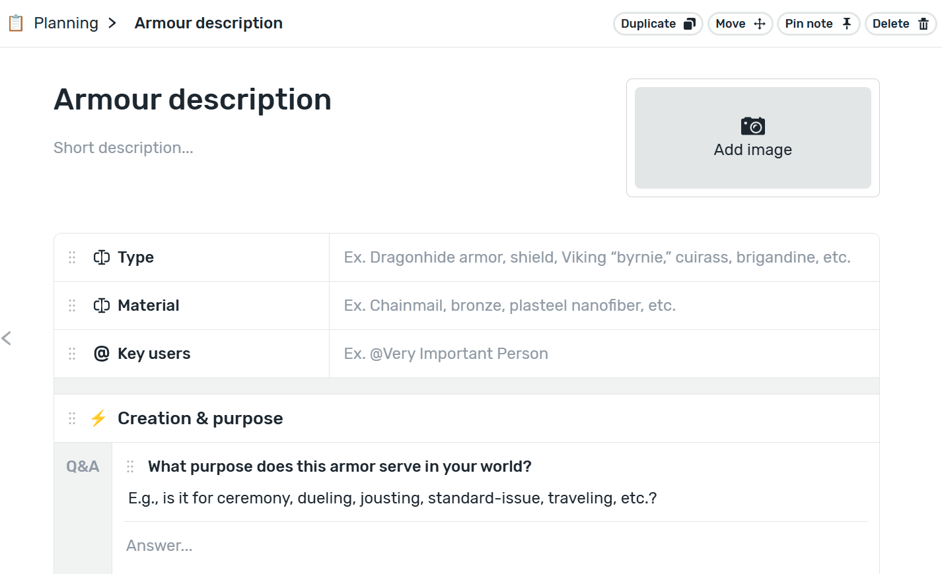Click the text field icon beside Type
Viewport: 942px width, 574px height.
102,257
